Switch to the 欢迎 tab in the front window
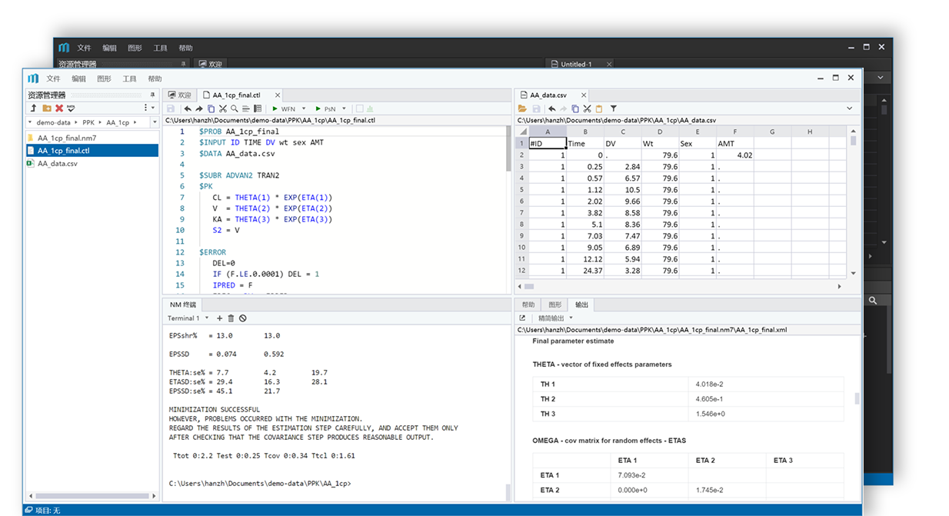The image size is (949, 516). (x=180, y=95)
